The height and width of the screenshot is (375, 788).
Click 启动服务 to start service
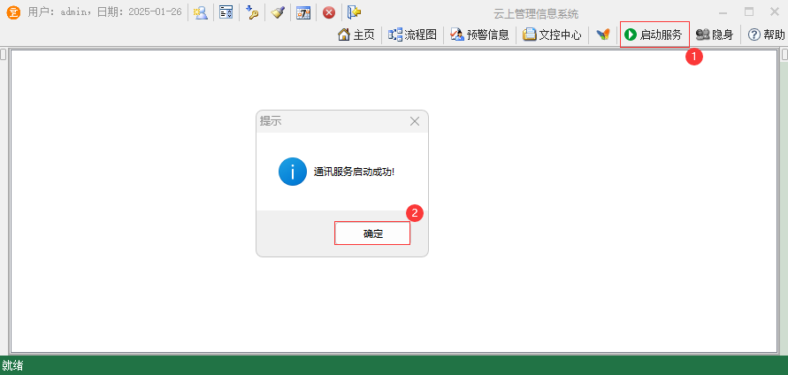pyautogui.click(x=654, y=34)
